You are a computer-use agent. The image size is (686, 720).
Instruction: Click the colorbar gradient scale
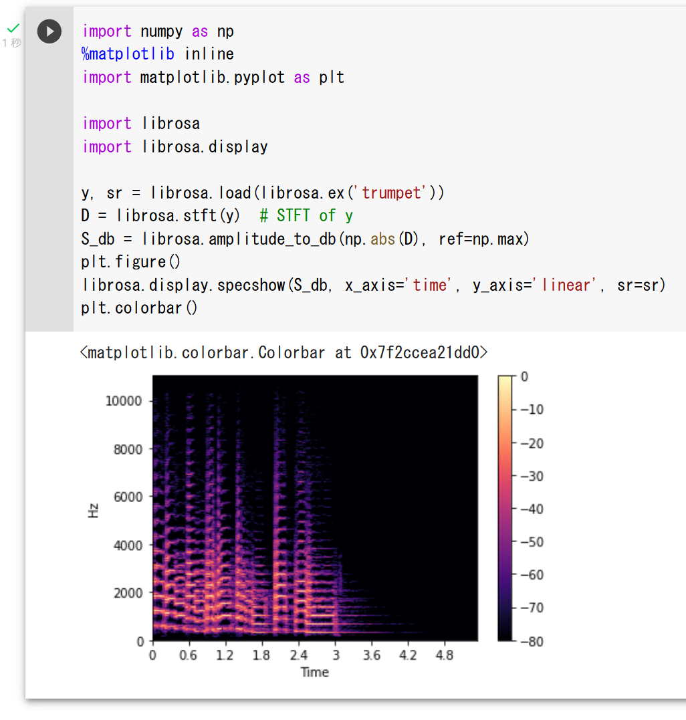coord(505,508)
